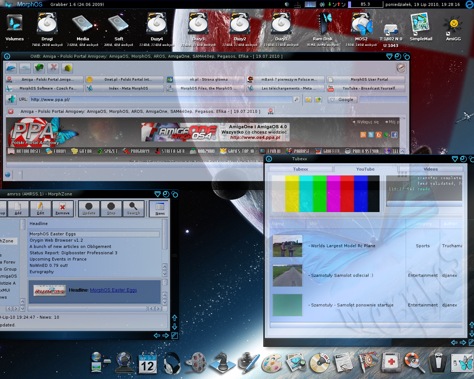Open the Onet.pl bookmark button
Image resolution: width=474 pixels, height=379 pixels.
124,80
